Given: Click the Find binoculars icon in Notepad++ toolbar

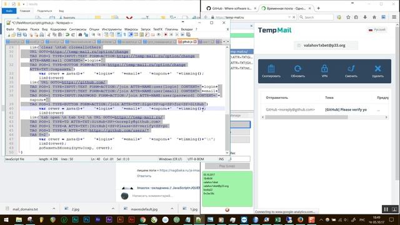Looking at the screenshot, I should click(x=80, y=35).
